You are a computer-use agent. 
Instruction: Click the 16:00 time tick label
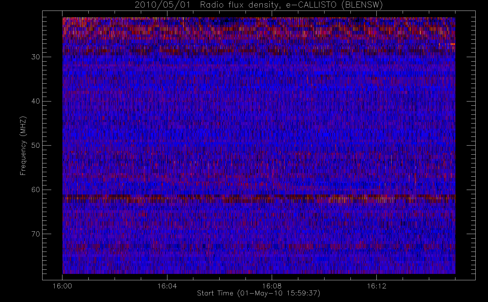(62, 286)
